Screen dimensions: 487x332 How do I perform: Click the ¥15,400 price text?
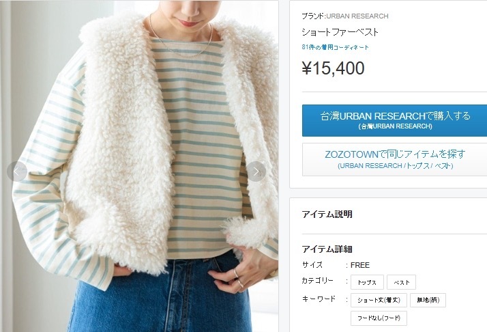(333, 68)
